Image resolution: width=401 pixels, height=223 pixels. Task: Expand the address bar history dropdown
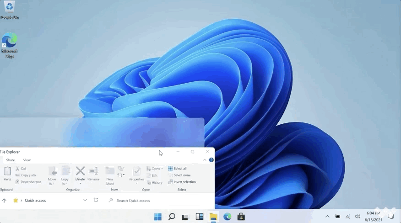85,200
